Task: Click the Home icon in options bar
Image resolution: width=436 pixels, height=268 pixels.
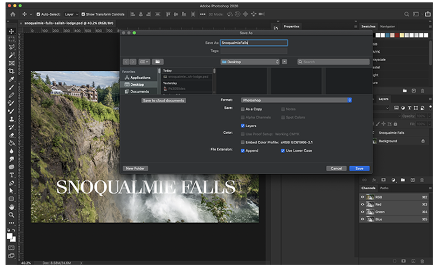Action: coord(13,14)
